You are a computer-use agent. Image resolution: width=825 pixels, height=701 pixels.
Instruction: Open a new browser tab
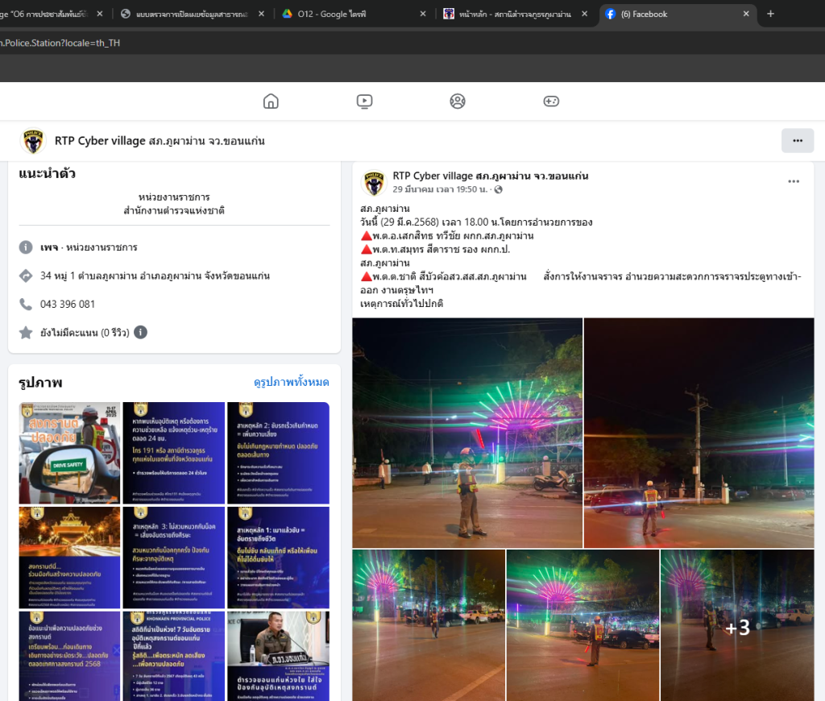point(770,14)
